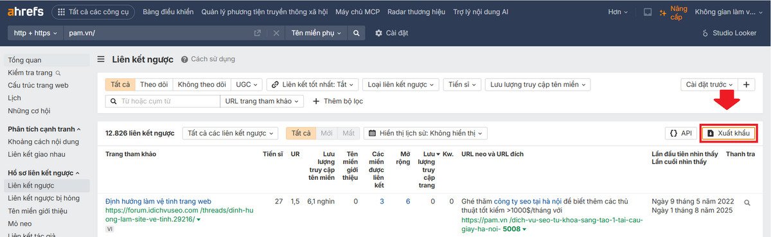Open Máy chủ MCP menu item
Viewport: 771px width, 237px height.
click(357, 12)
